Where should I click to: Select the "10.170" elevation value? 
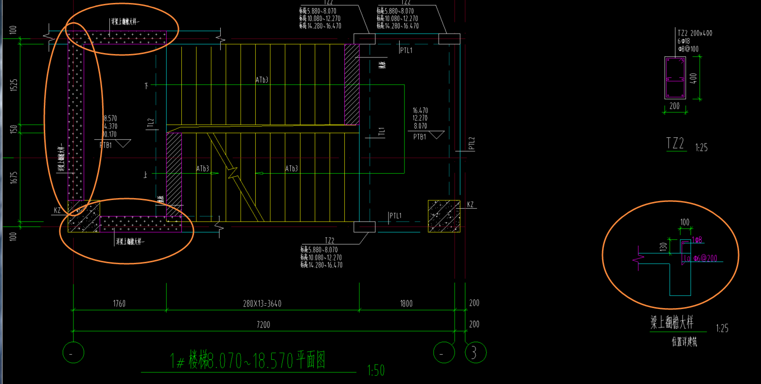[x=110, y=134]
